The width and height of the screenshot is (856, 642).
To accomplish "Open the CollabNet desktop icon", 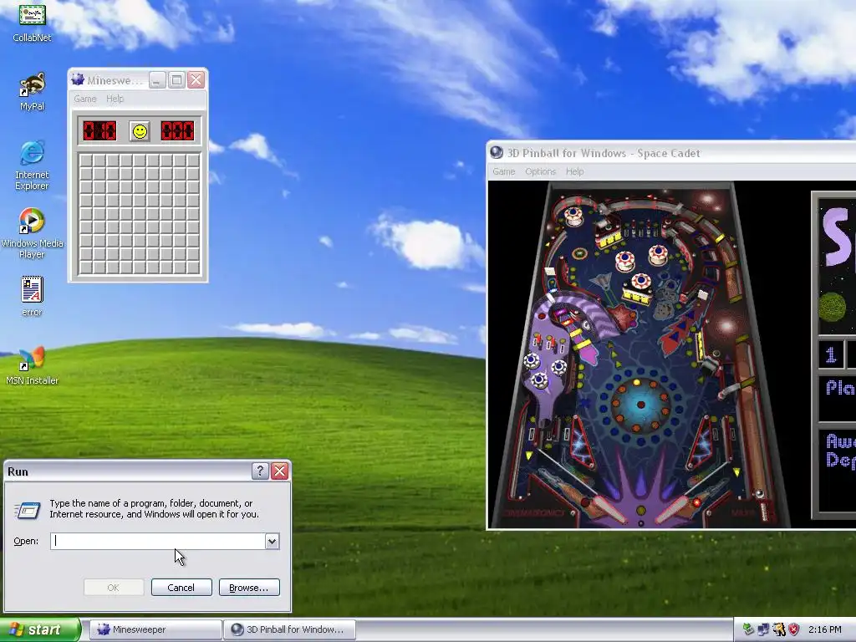I will [x=33, y=22].
